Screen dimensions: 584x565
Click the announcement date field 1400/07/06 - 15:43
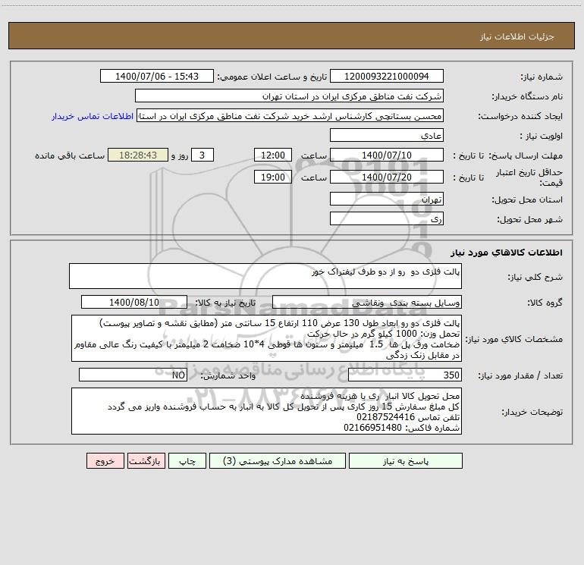tap(157, 76)
